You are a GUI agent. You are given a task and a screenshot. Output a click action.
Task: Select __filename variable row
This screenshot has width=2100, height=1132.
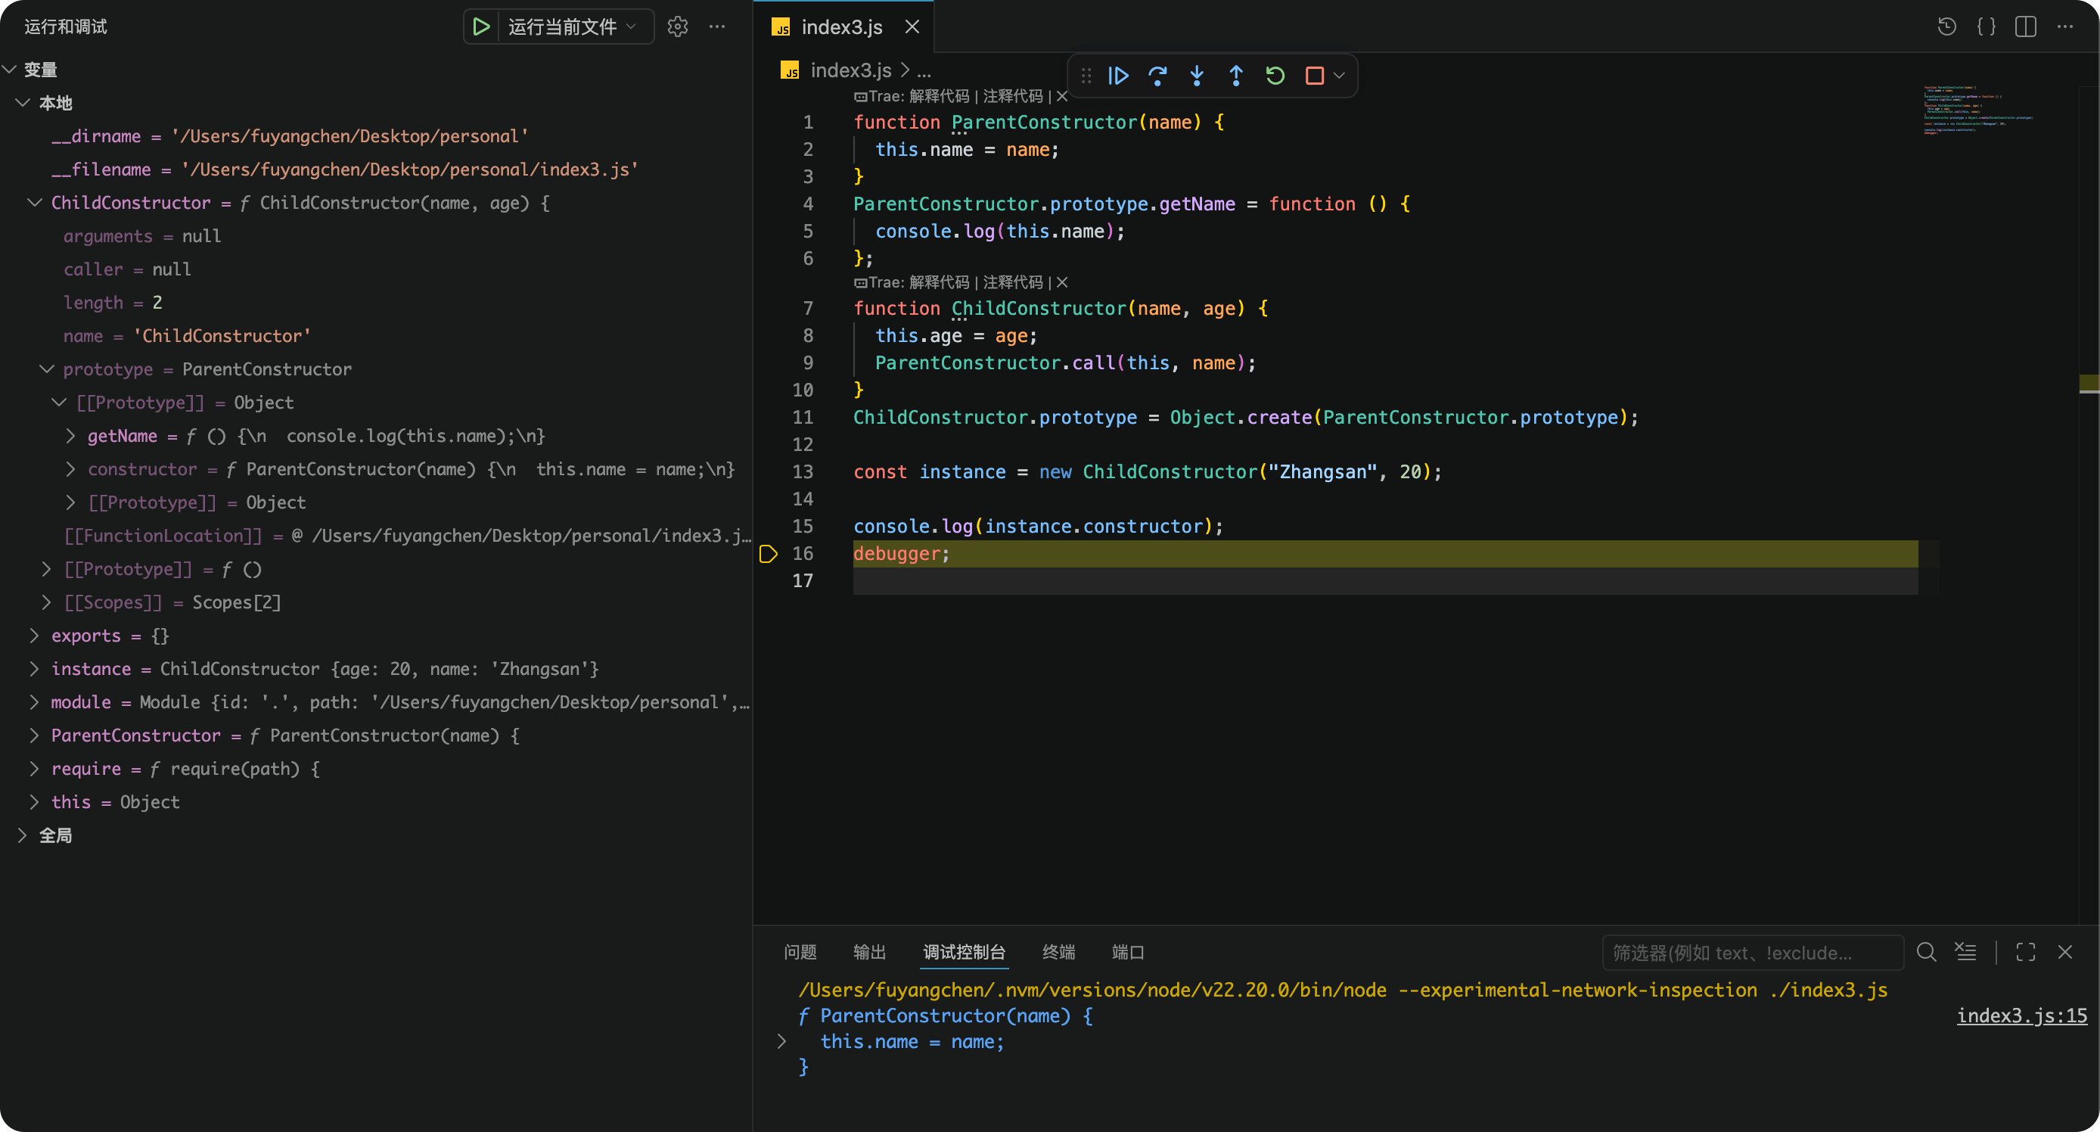click(375, 169)
